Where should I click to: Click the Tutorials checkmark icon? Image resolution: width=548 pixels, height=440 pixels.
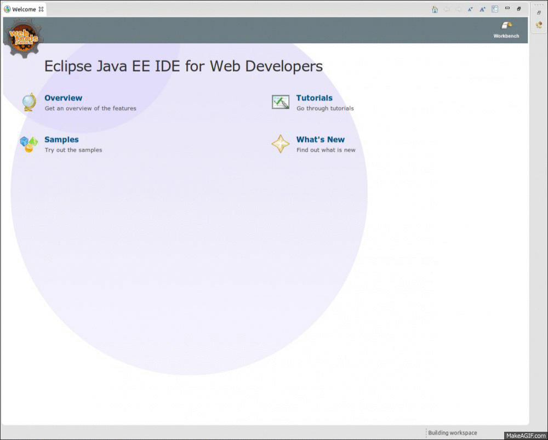(281, 102)
